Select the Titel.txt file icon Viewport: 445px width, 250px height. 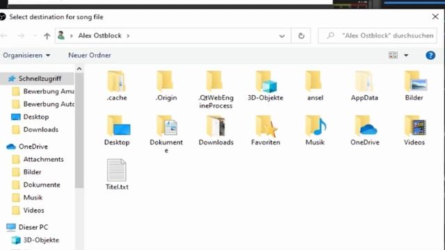116,169
